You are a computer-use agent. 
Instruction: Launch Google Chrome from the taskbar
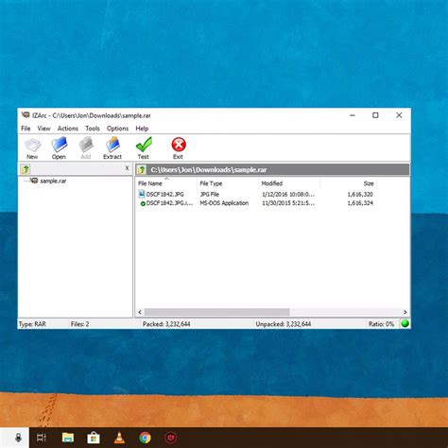[x=145, y=438]
